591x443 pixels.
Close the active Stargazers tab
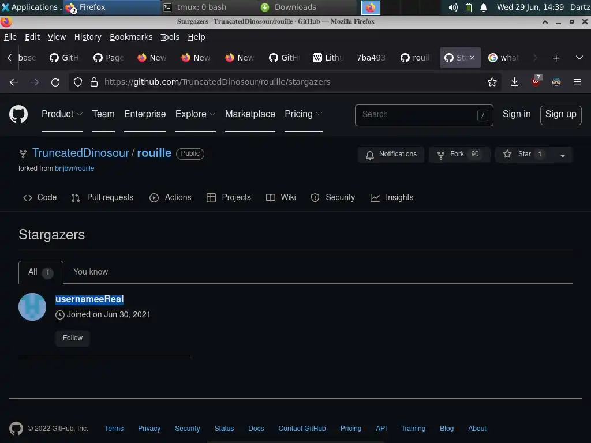472,58
